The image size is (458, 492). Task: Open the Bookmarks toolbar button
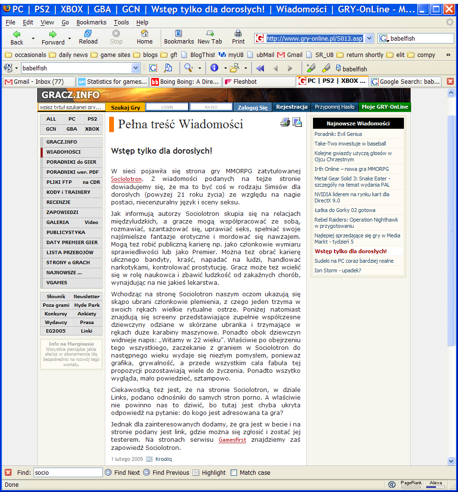pos(179,37)
